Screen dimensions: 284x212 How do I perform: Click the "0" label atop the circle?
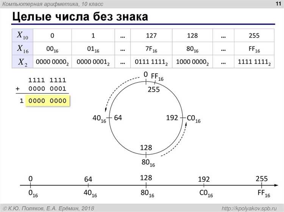[146, 74]
